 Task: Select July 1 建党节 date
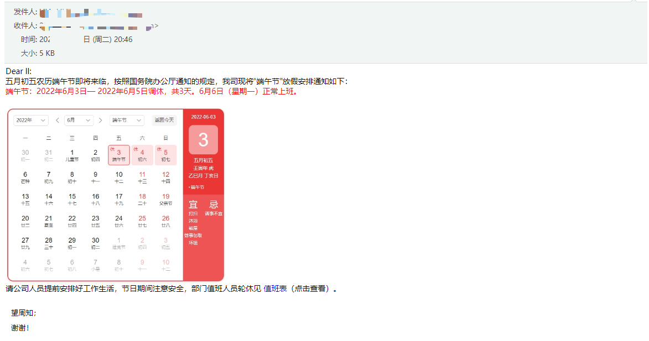pos(118,243)
